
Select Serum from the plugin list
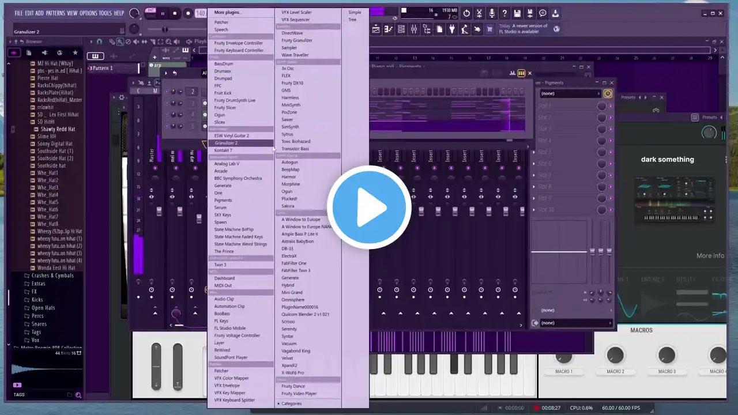(x=220, y=207)
